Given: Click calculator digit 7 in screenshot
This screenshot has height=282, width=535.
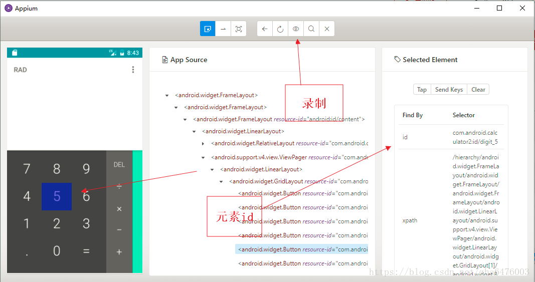Looking at the screenshot, I should [x=27, y=169].
